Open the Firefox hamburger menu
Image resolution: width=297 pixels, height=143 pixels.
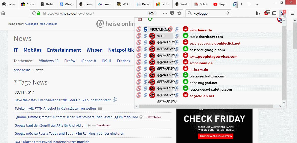click(292, 13)
